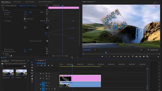
Task: Expand the Position property
Action: [3, 12]
